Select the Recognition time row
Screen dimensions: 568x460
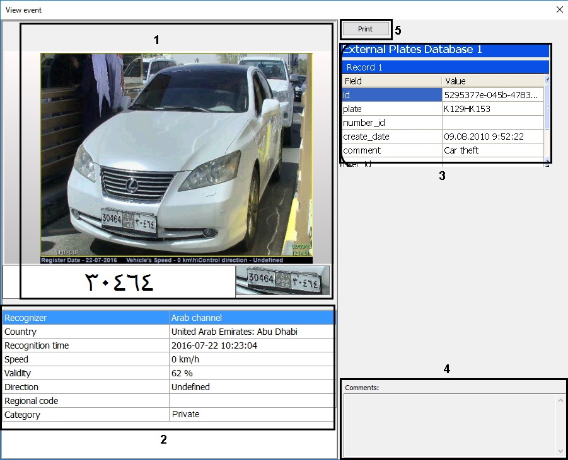click(86, 345)
